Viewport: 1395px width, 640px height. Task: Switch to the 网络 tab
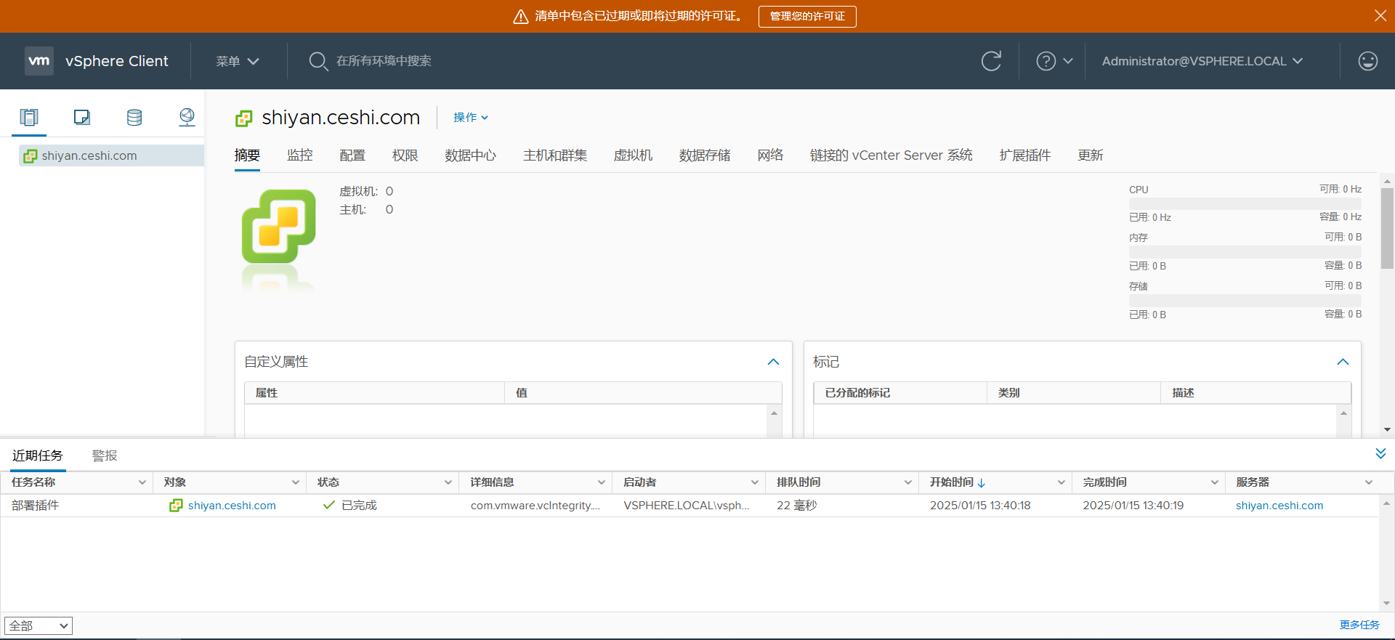click(x=770, y=155)
